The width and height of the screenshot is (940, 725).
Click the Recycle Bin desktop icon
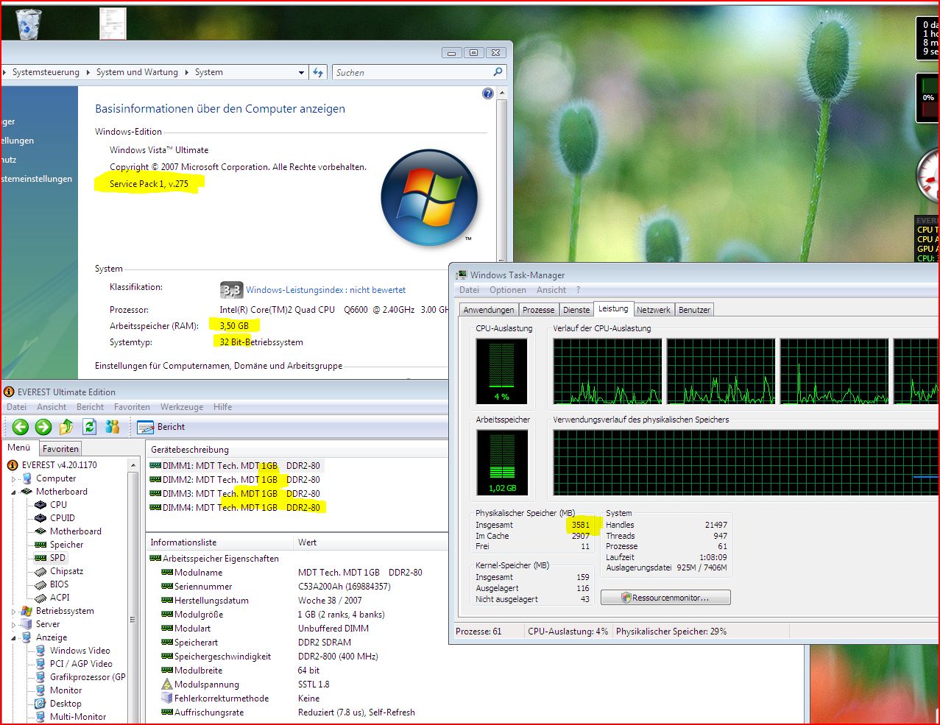[x=29, y=24]
